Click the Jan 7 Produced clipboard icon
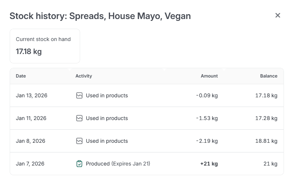This screenshot has width=294, height=186. tap(79, 164)
